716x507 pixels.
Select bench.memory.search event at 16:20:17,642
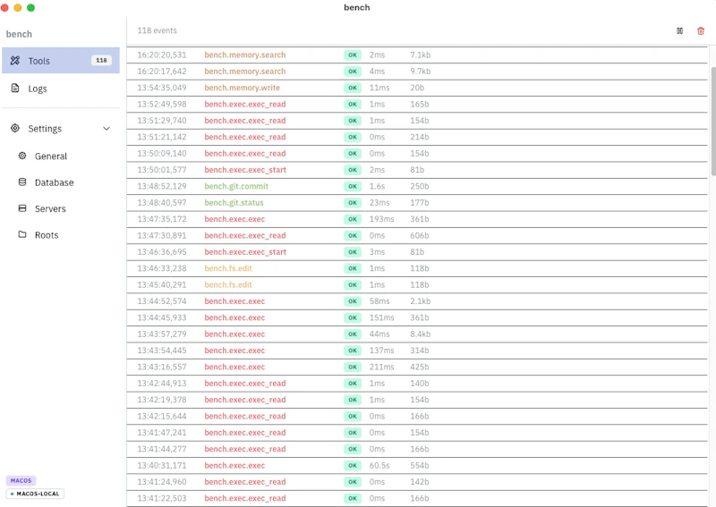pos(417,72)
